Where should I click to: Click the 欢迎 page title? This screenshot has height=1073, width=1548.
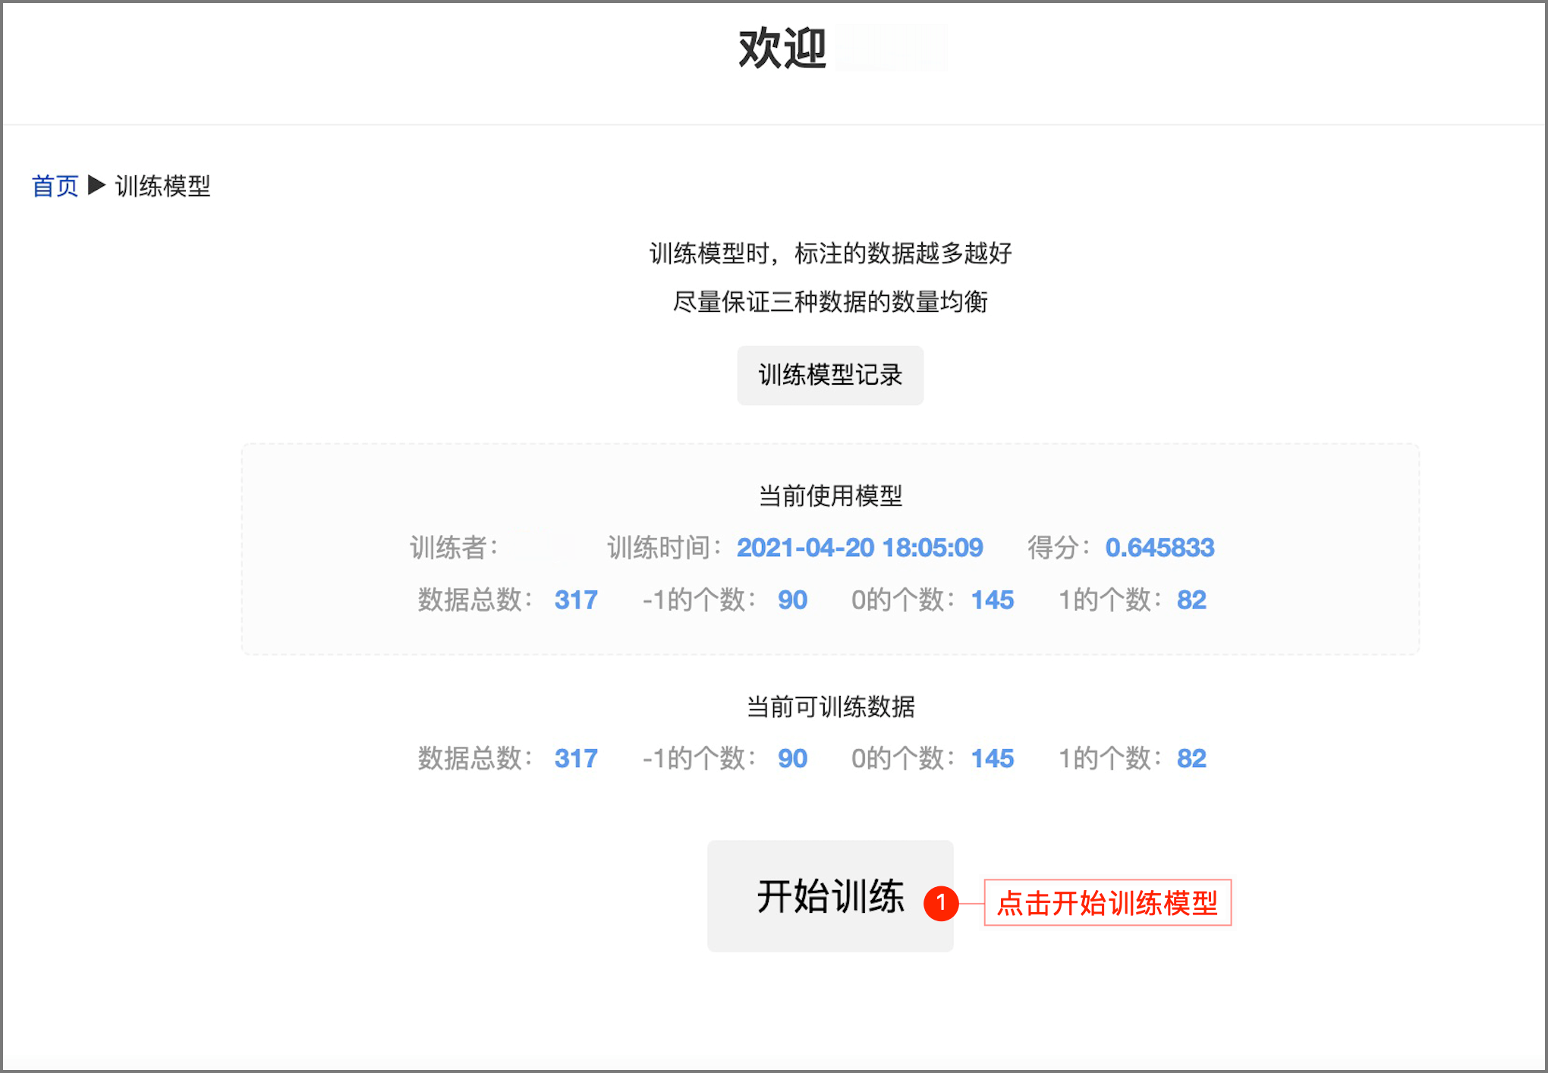coord(782,49)
